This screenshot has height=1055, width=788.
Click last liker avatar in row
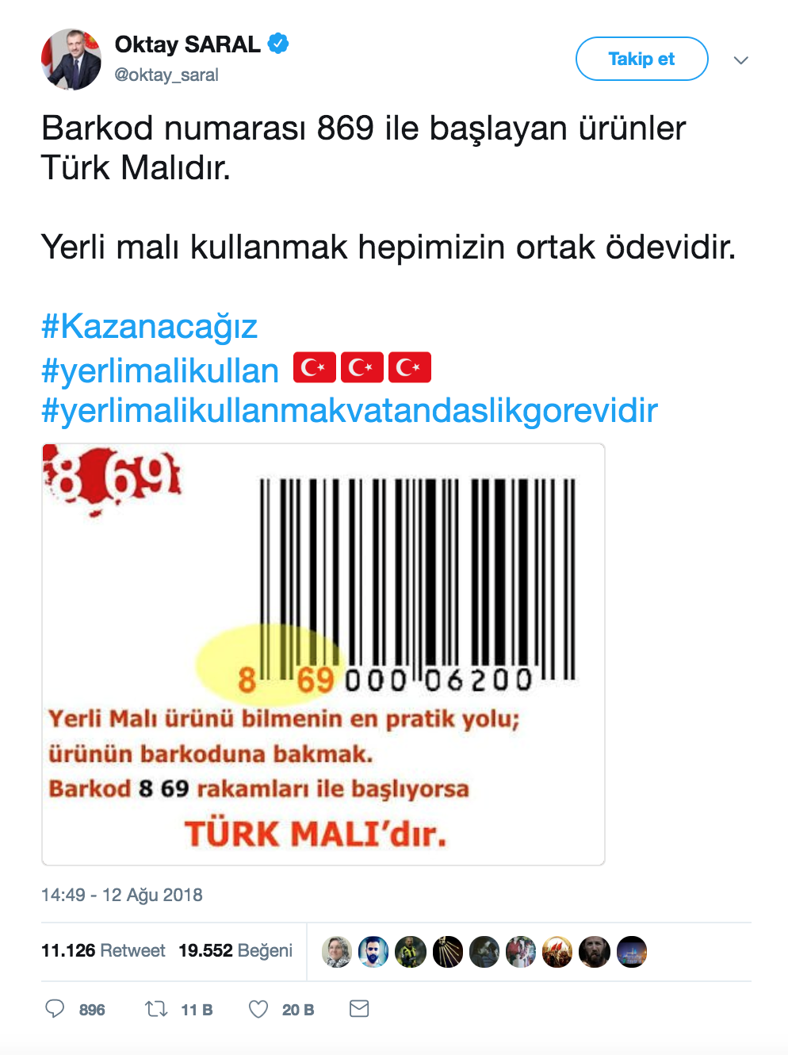[x=632, y=952]
